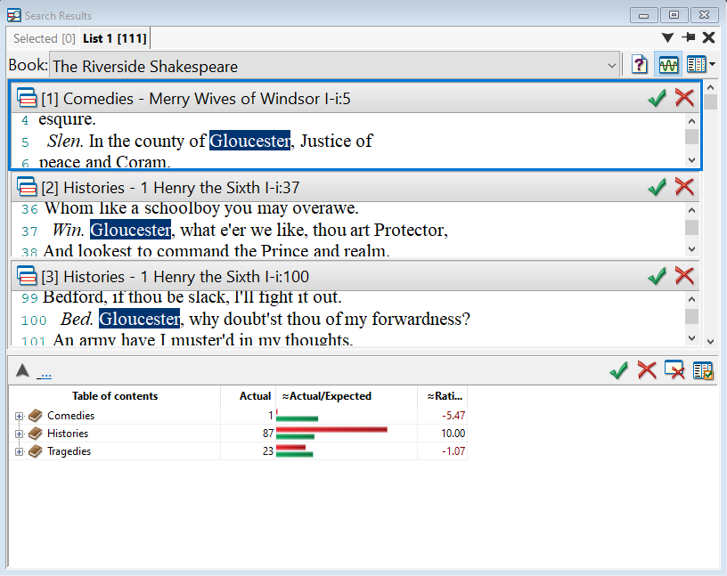Screen dimensions: 727x576
Task: Click the ellipsis link in the statistics pane
Action: pos(44,373)
